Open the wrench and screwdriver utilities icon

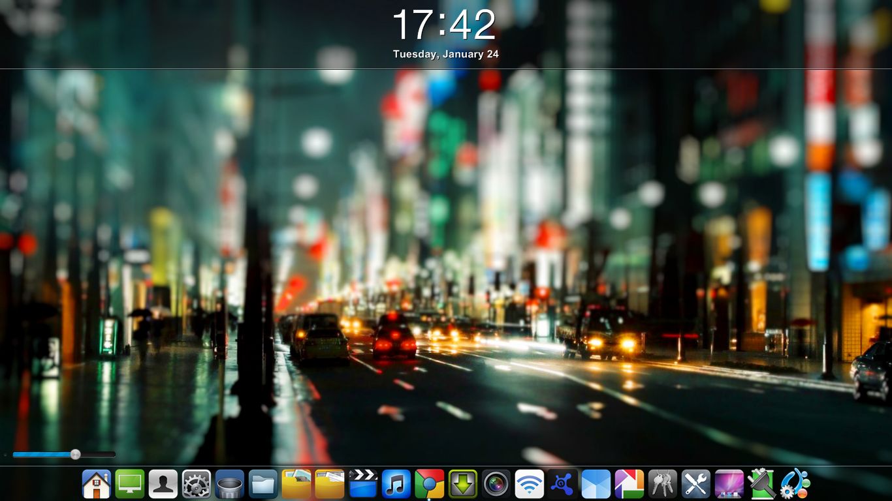click(x=696, y=484)
